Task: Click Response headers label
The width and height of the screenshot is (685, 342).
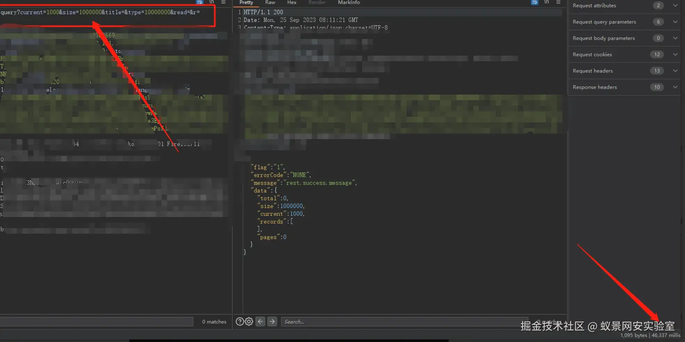Action: [595, 87]
